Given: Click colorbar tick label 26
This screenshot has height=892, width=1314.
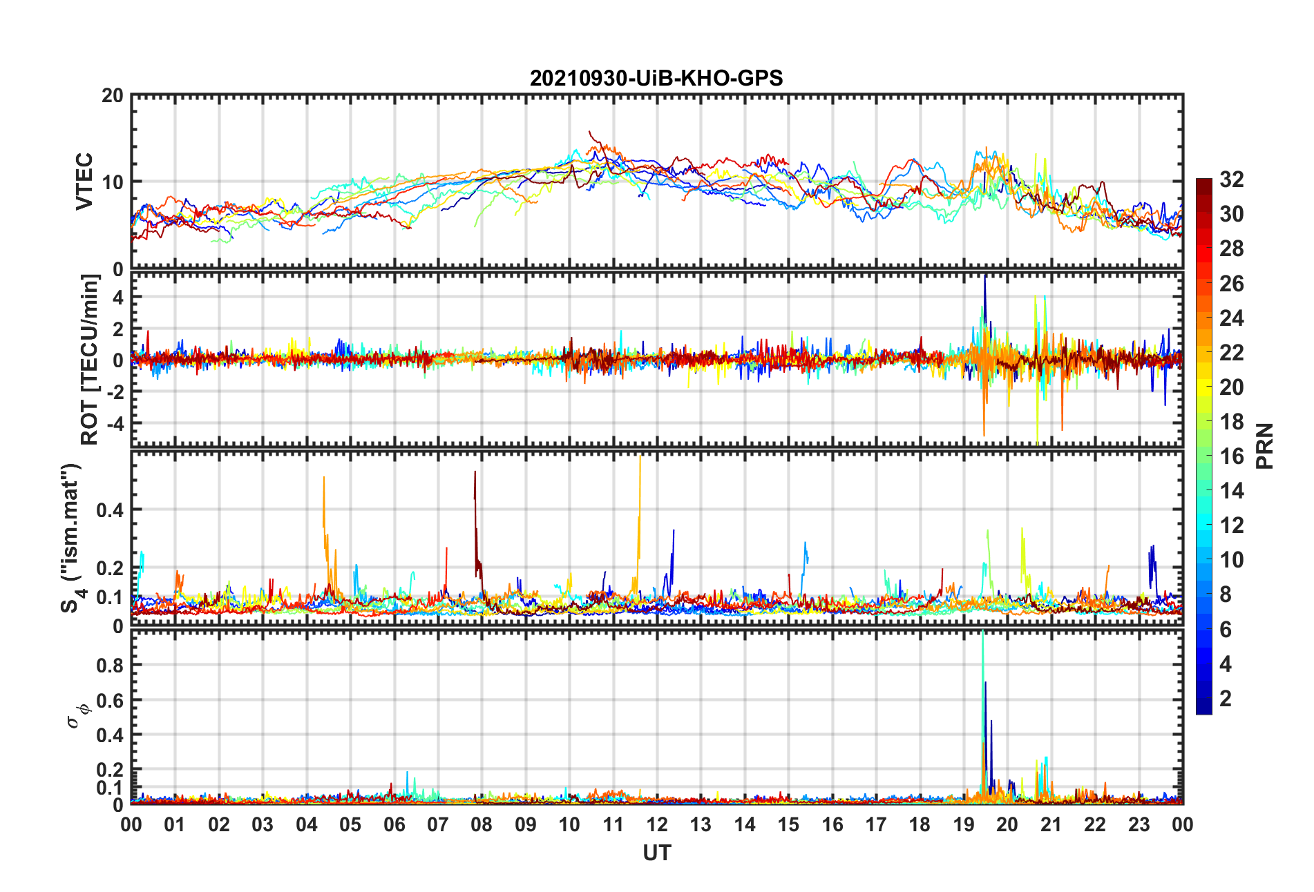Looking at the screenshot, I should pyautogui.click(x=1232, y=284).
